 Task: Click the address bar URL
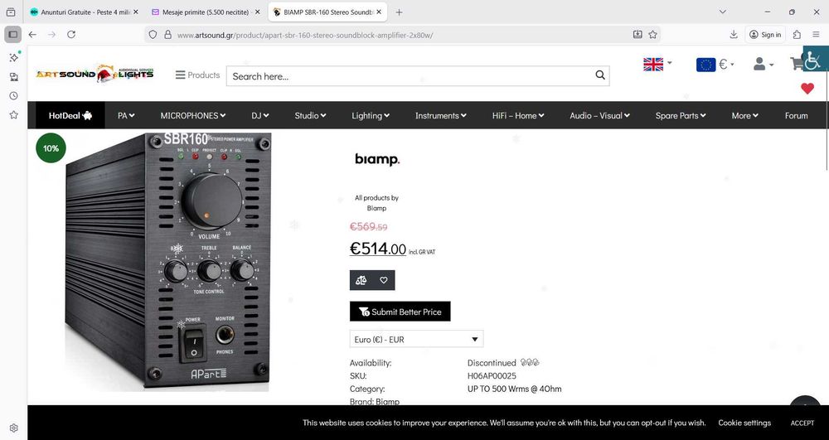coord(304,35)
